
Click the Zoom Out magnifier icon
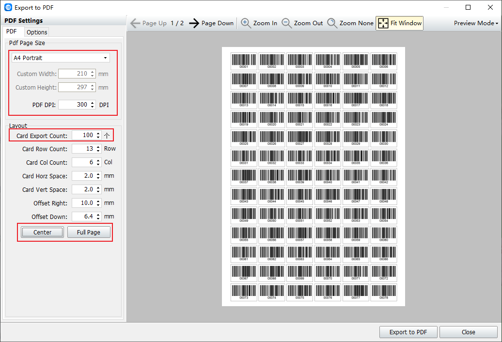pyautogui.click(x=286, y=23)
